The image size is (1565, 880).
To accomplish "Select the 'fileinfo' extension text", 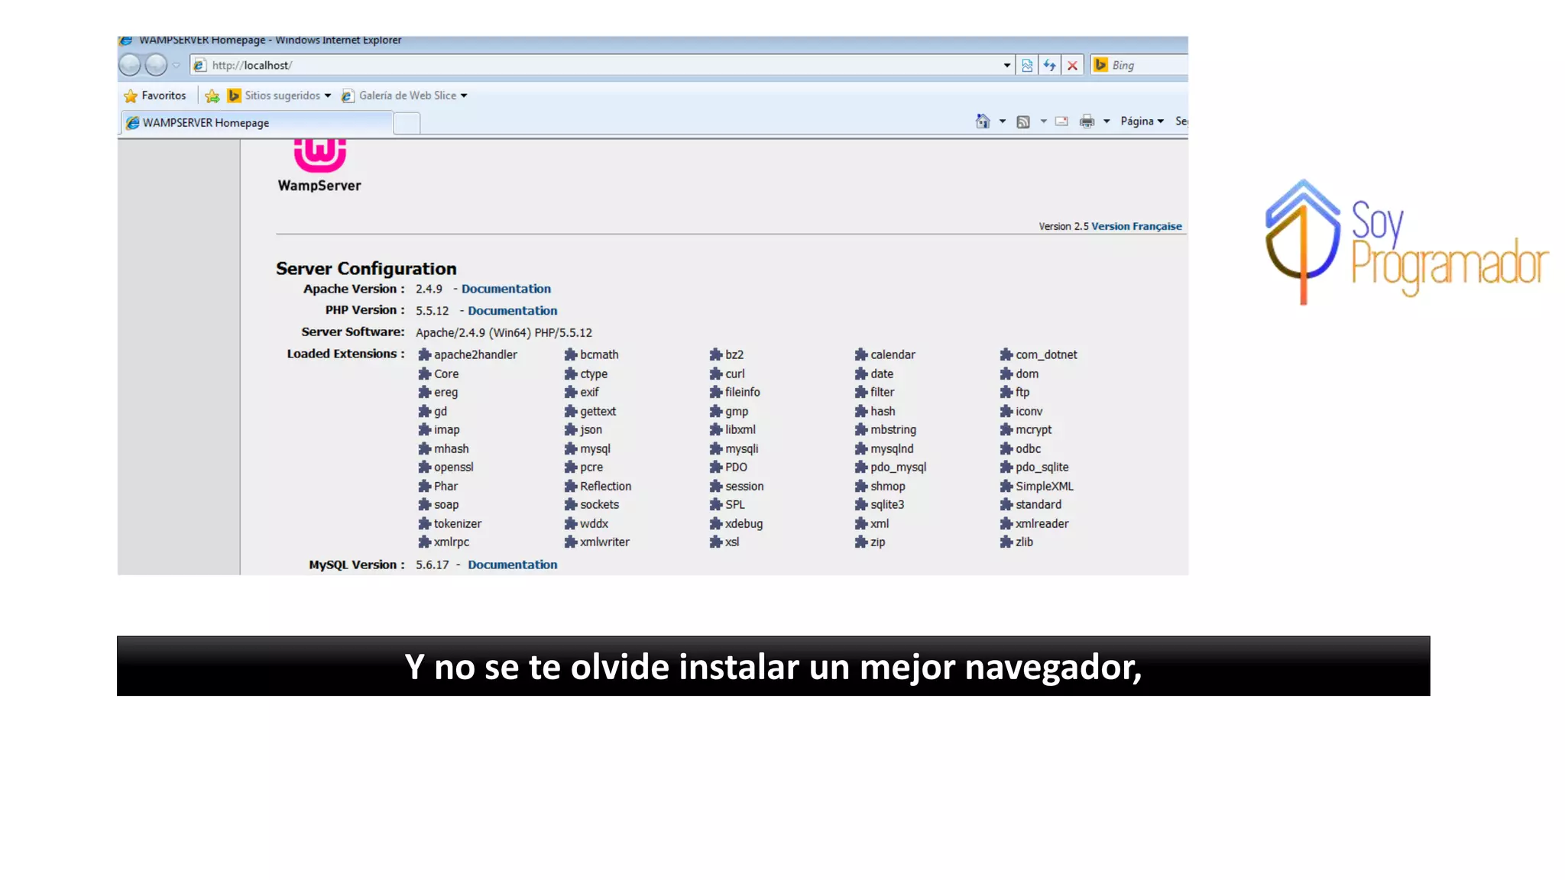I will [742, 392].
